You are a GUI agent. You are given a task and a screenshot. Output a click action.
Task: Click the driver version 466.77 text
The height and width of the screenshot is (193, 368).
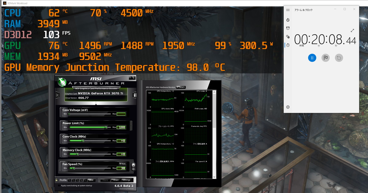coord(83,98)
